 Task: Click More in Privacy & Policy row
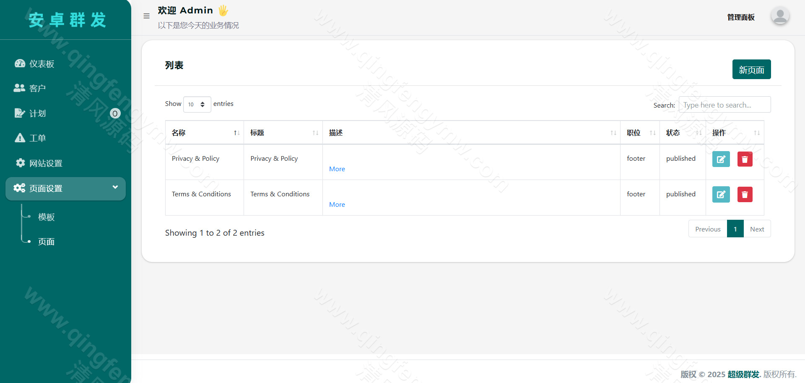(x=337, y=169)
